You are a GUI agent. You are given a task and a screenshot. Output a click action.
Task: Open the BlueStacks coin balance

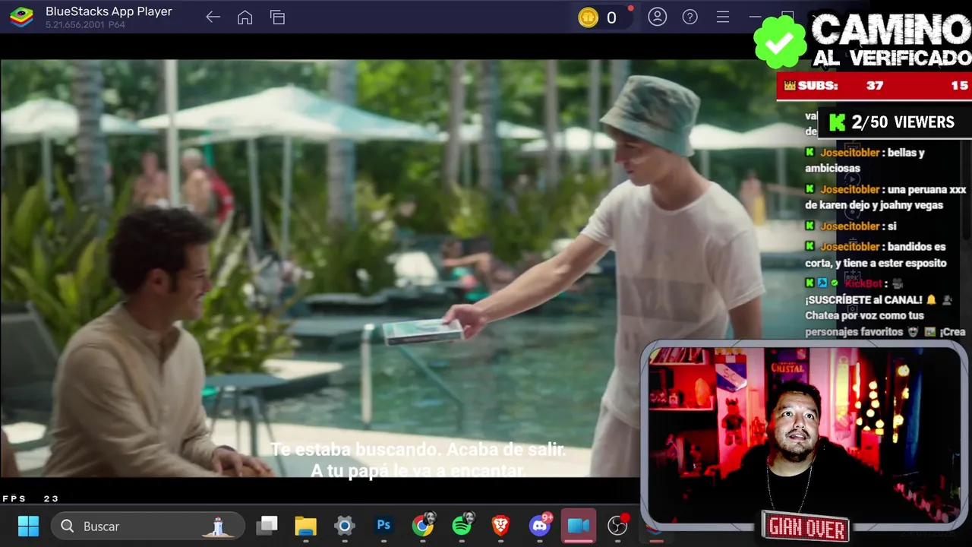[x=599, y=17]
